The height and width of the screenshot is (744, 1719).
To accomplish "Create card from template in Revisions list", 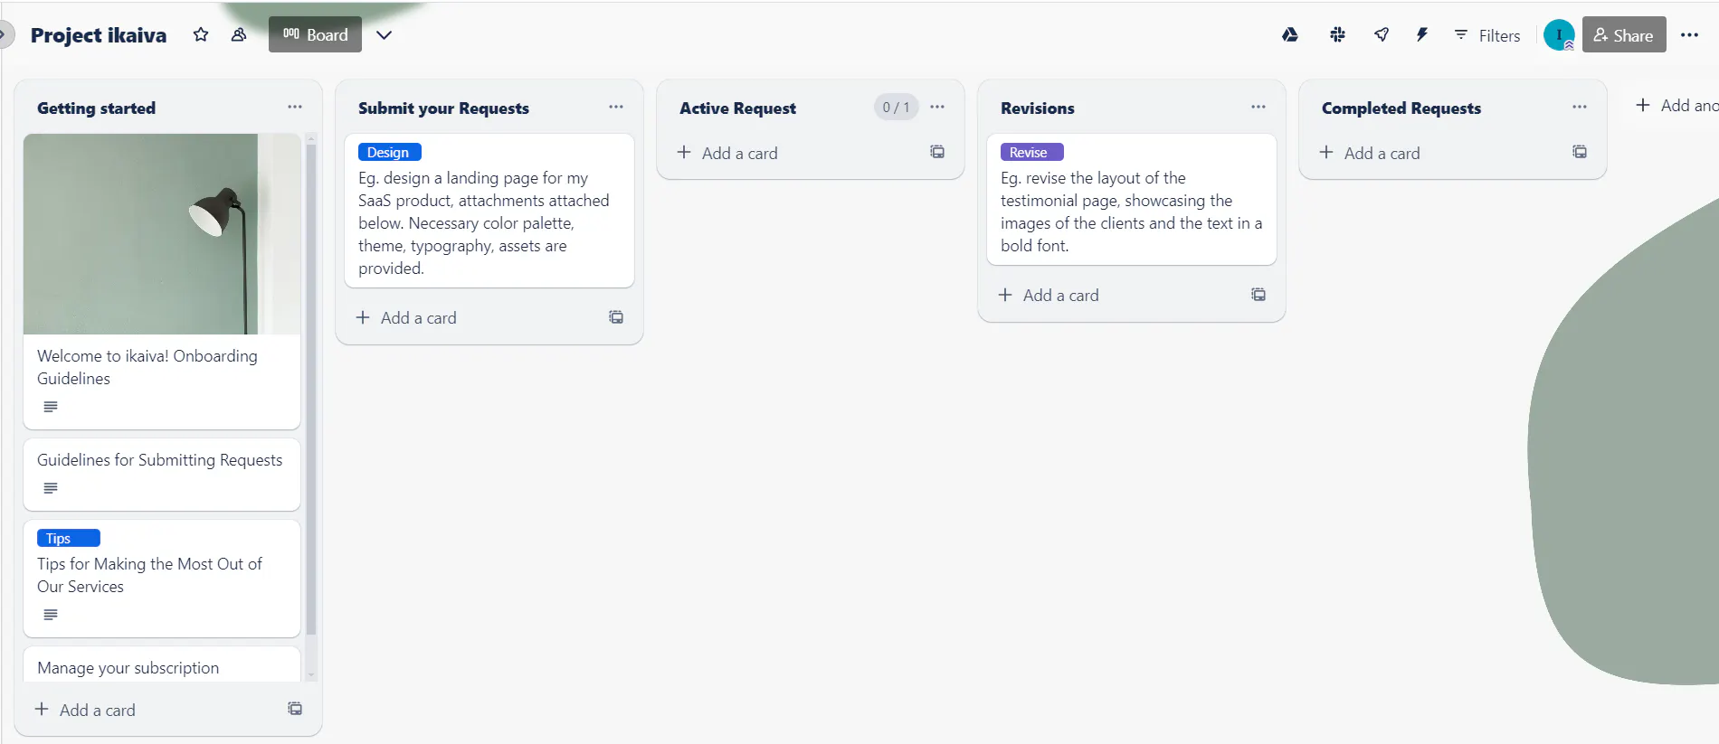I will [1258, 295].
